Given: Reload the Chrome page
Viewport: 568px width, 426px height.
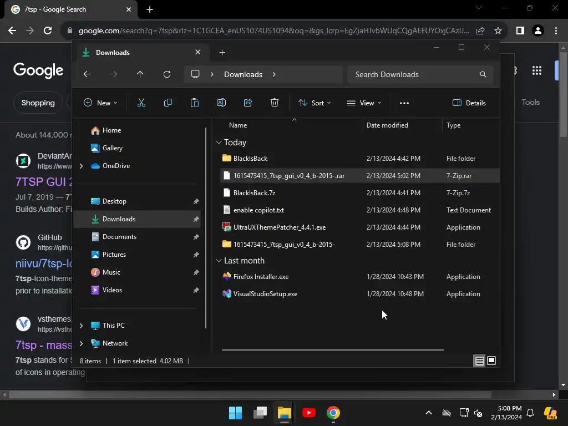Looking at the screenshot, I should click(48, 31).
